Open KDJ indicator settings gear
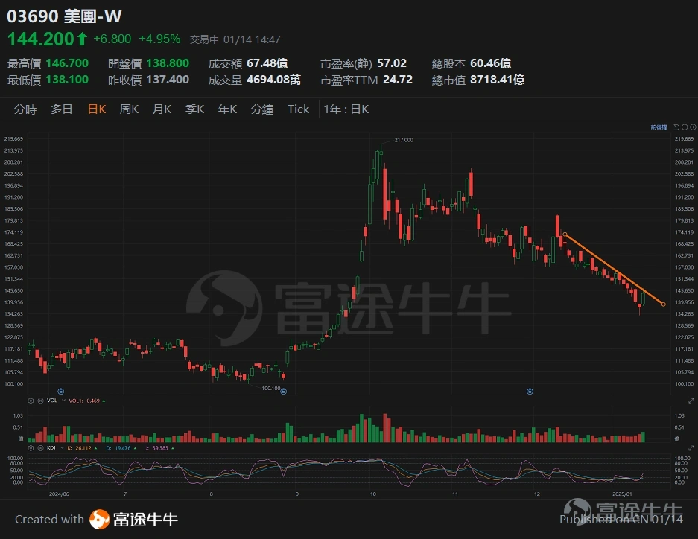The width and height of the screenshot is (698, 539). pyautogui.click(x=31, y=448)
